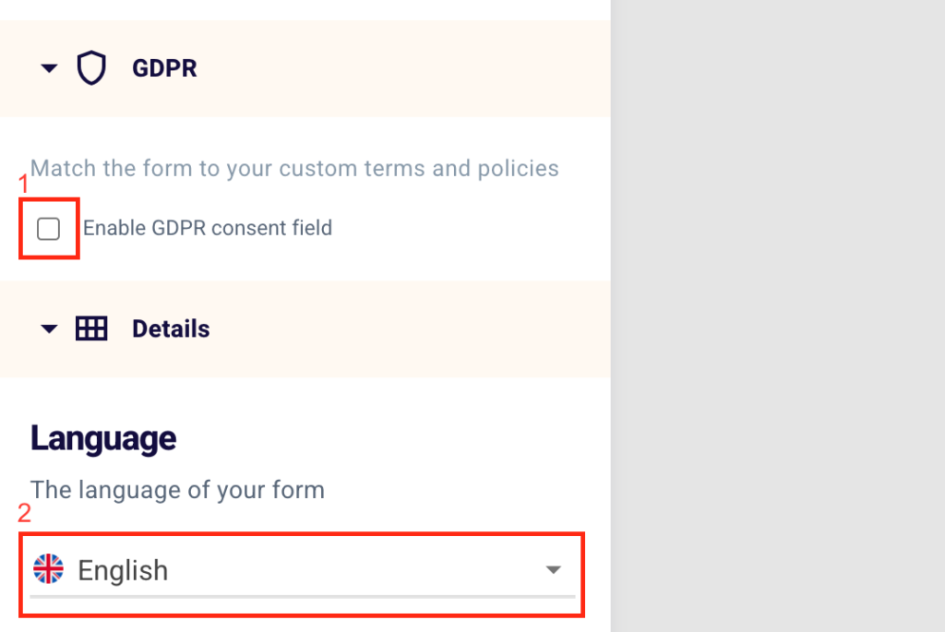This screenshot has height=632, width=945.
Task: Collapse the Details section arrow
Action: [x=50, y=328]
